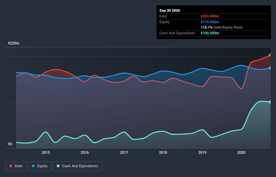276x177 pixels.
Task: Click the blue Equity data point marker
Action: [x=270, y=68]
